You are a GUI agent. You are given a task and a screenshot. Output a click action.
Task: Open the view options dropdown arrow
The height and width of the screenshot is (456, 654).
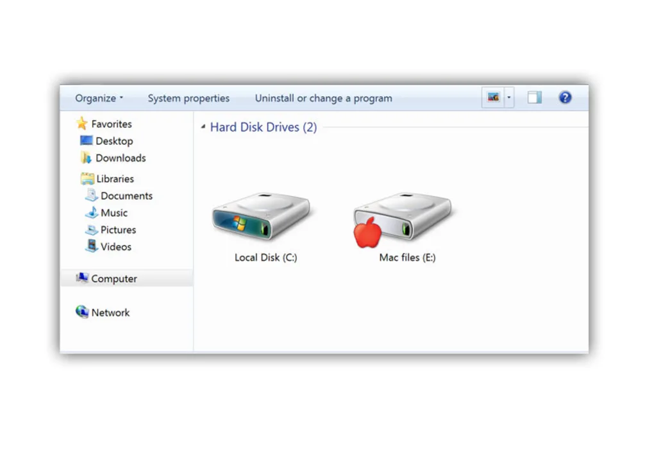click(x=509, y=97)
